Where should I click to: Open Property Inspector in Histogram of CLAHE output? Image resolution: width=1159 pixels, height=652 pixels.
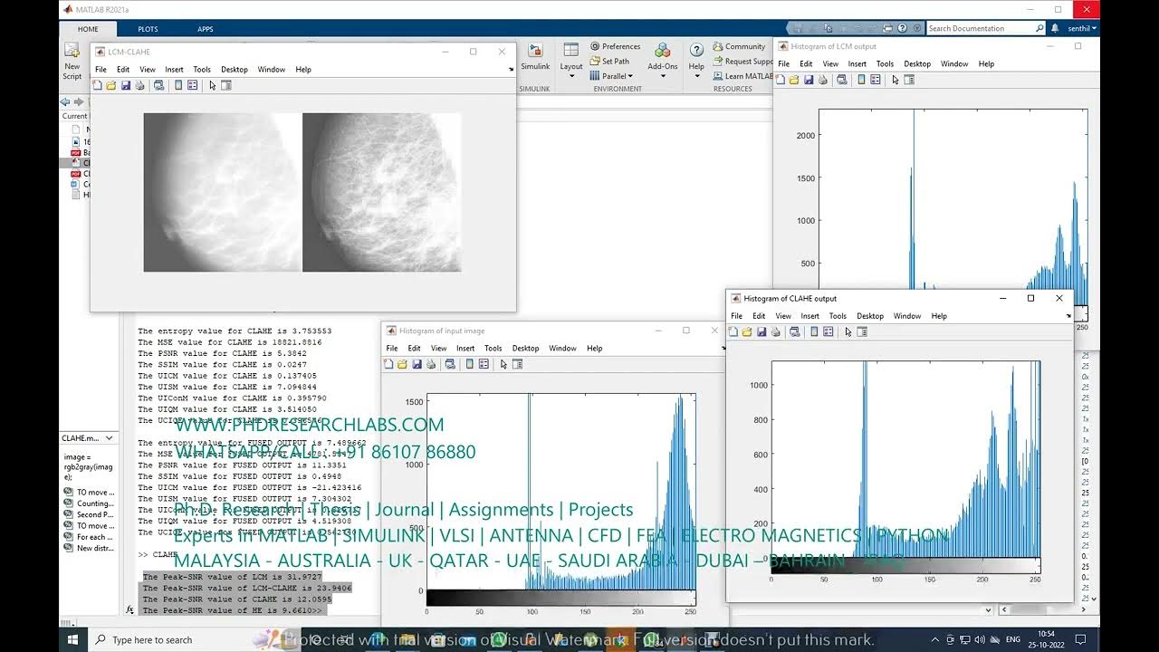click(x=862, y=331)
